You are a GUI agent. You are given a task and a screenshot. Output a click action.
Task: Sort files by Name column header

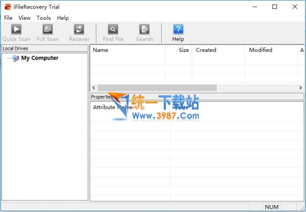click(127, 50)
